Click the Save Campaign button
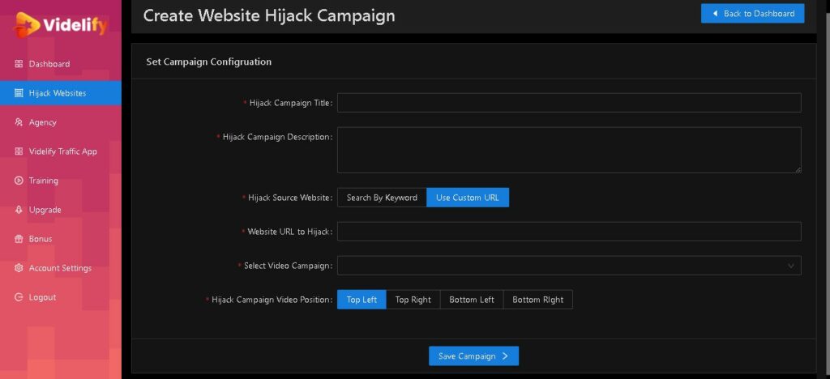The height and width of the screenshot is (379, 830). click(x=473, y=356)
